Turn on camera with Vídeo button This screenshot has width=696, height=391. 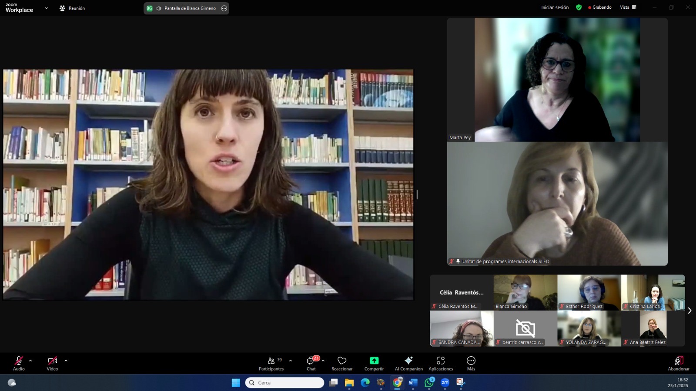(x=52, y=363)
